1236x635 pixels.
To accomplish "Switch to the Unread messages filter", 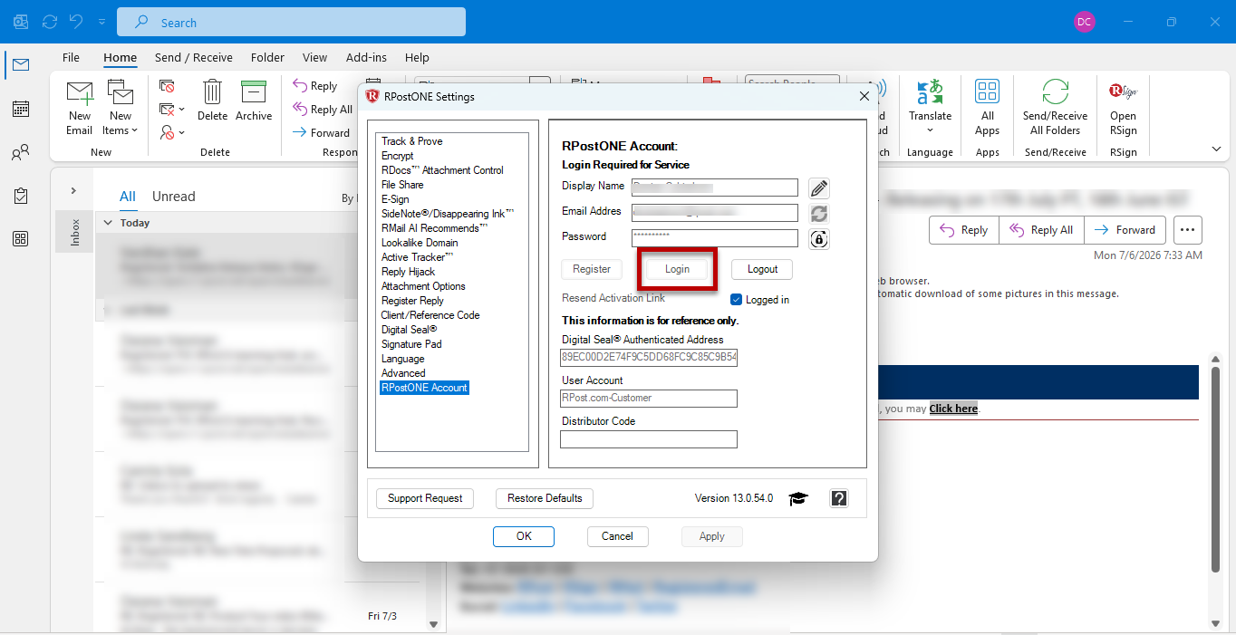I will (174, 197).
